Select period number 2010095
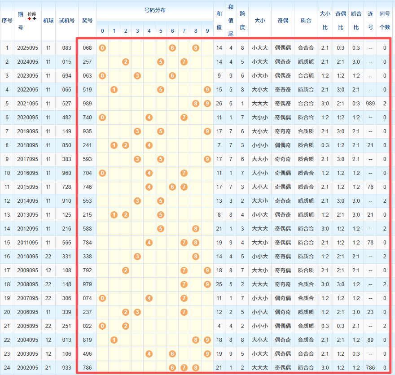 click(28, 256)
